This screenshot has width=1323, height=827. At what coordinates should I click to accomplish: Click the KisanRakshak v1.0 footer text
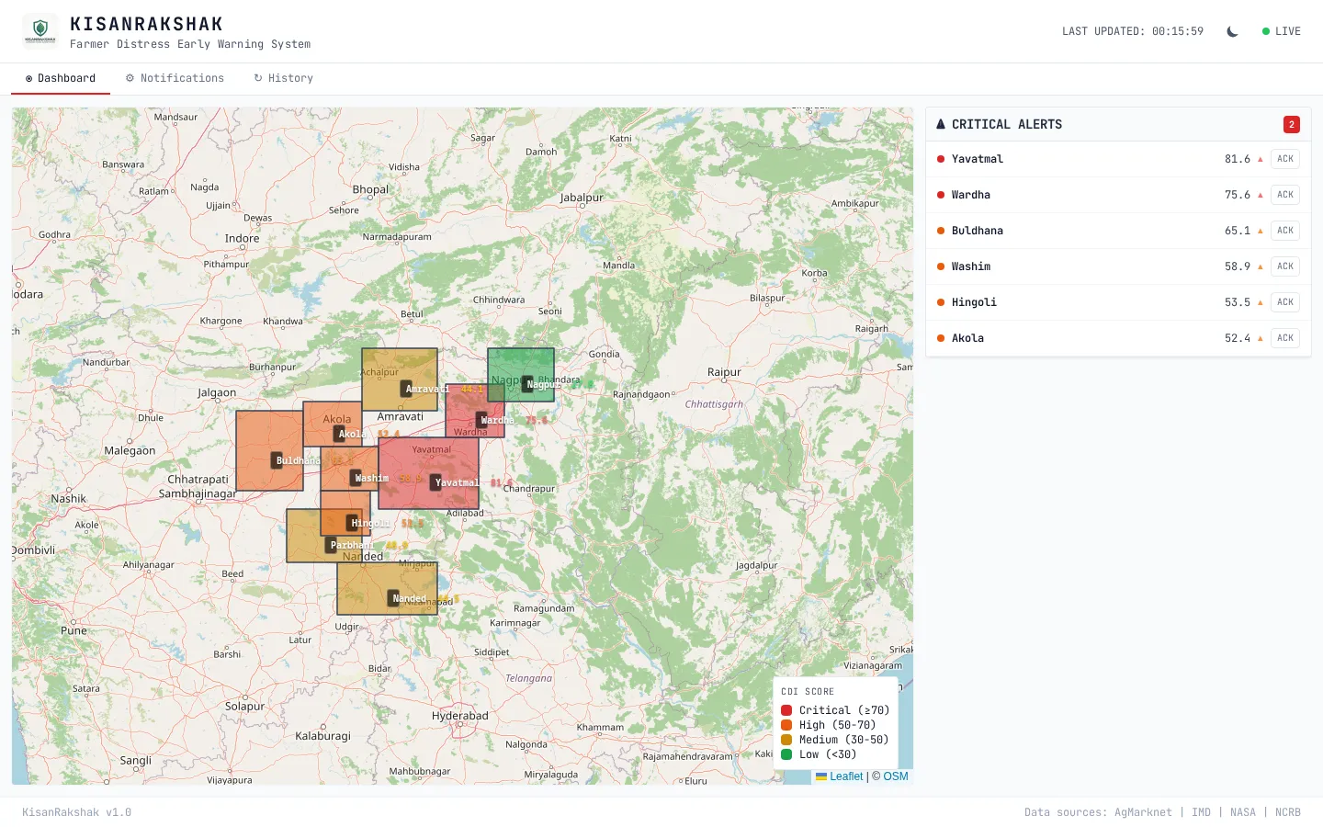tap(77, 812)
